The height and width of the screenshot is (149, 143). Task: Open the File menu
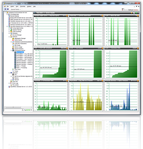click(x=8, y=6)
